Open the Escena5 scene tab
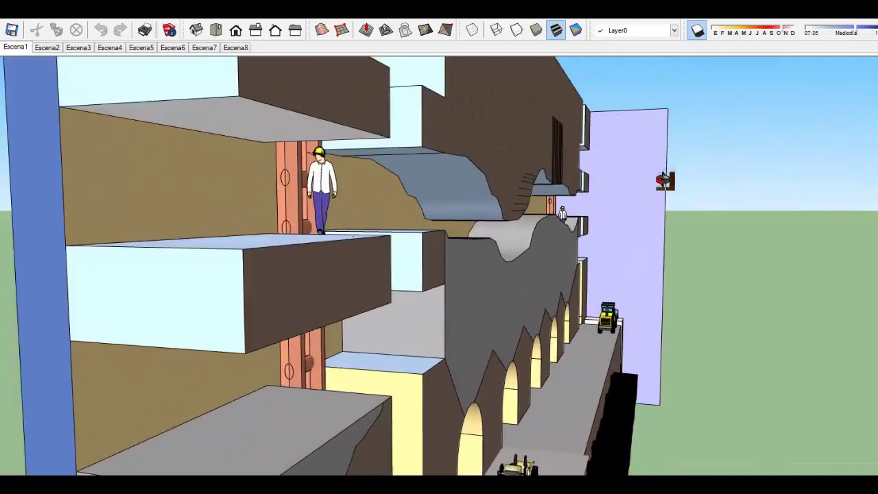878x494 pixels. (141, 47)
